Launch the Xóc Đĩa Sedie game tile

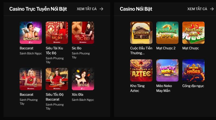coord(83,79)
